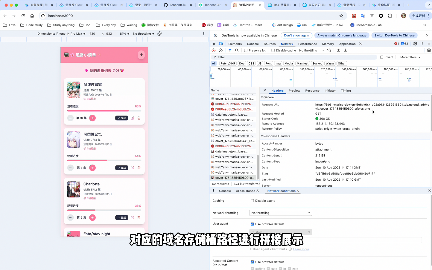
Task: Click the search requests magnifier icon
Action: pos(237,50)
